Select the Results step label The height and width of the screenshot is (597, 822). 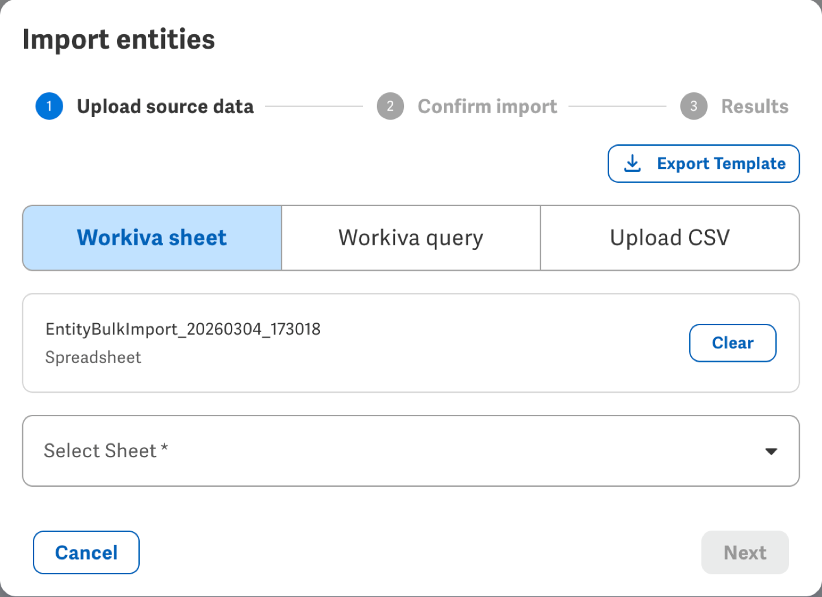coord(755,106)
